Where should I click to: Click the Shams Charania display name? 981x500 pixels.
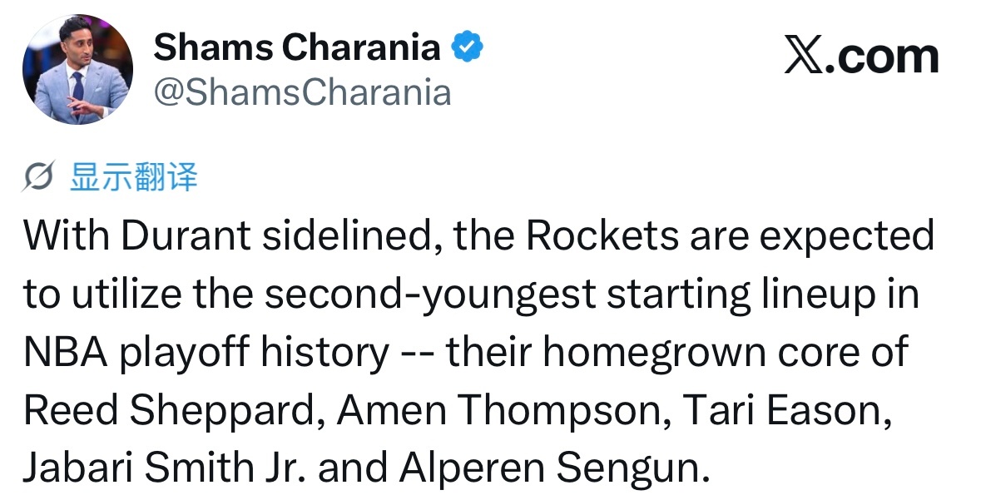(x=296, y=47)
